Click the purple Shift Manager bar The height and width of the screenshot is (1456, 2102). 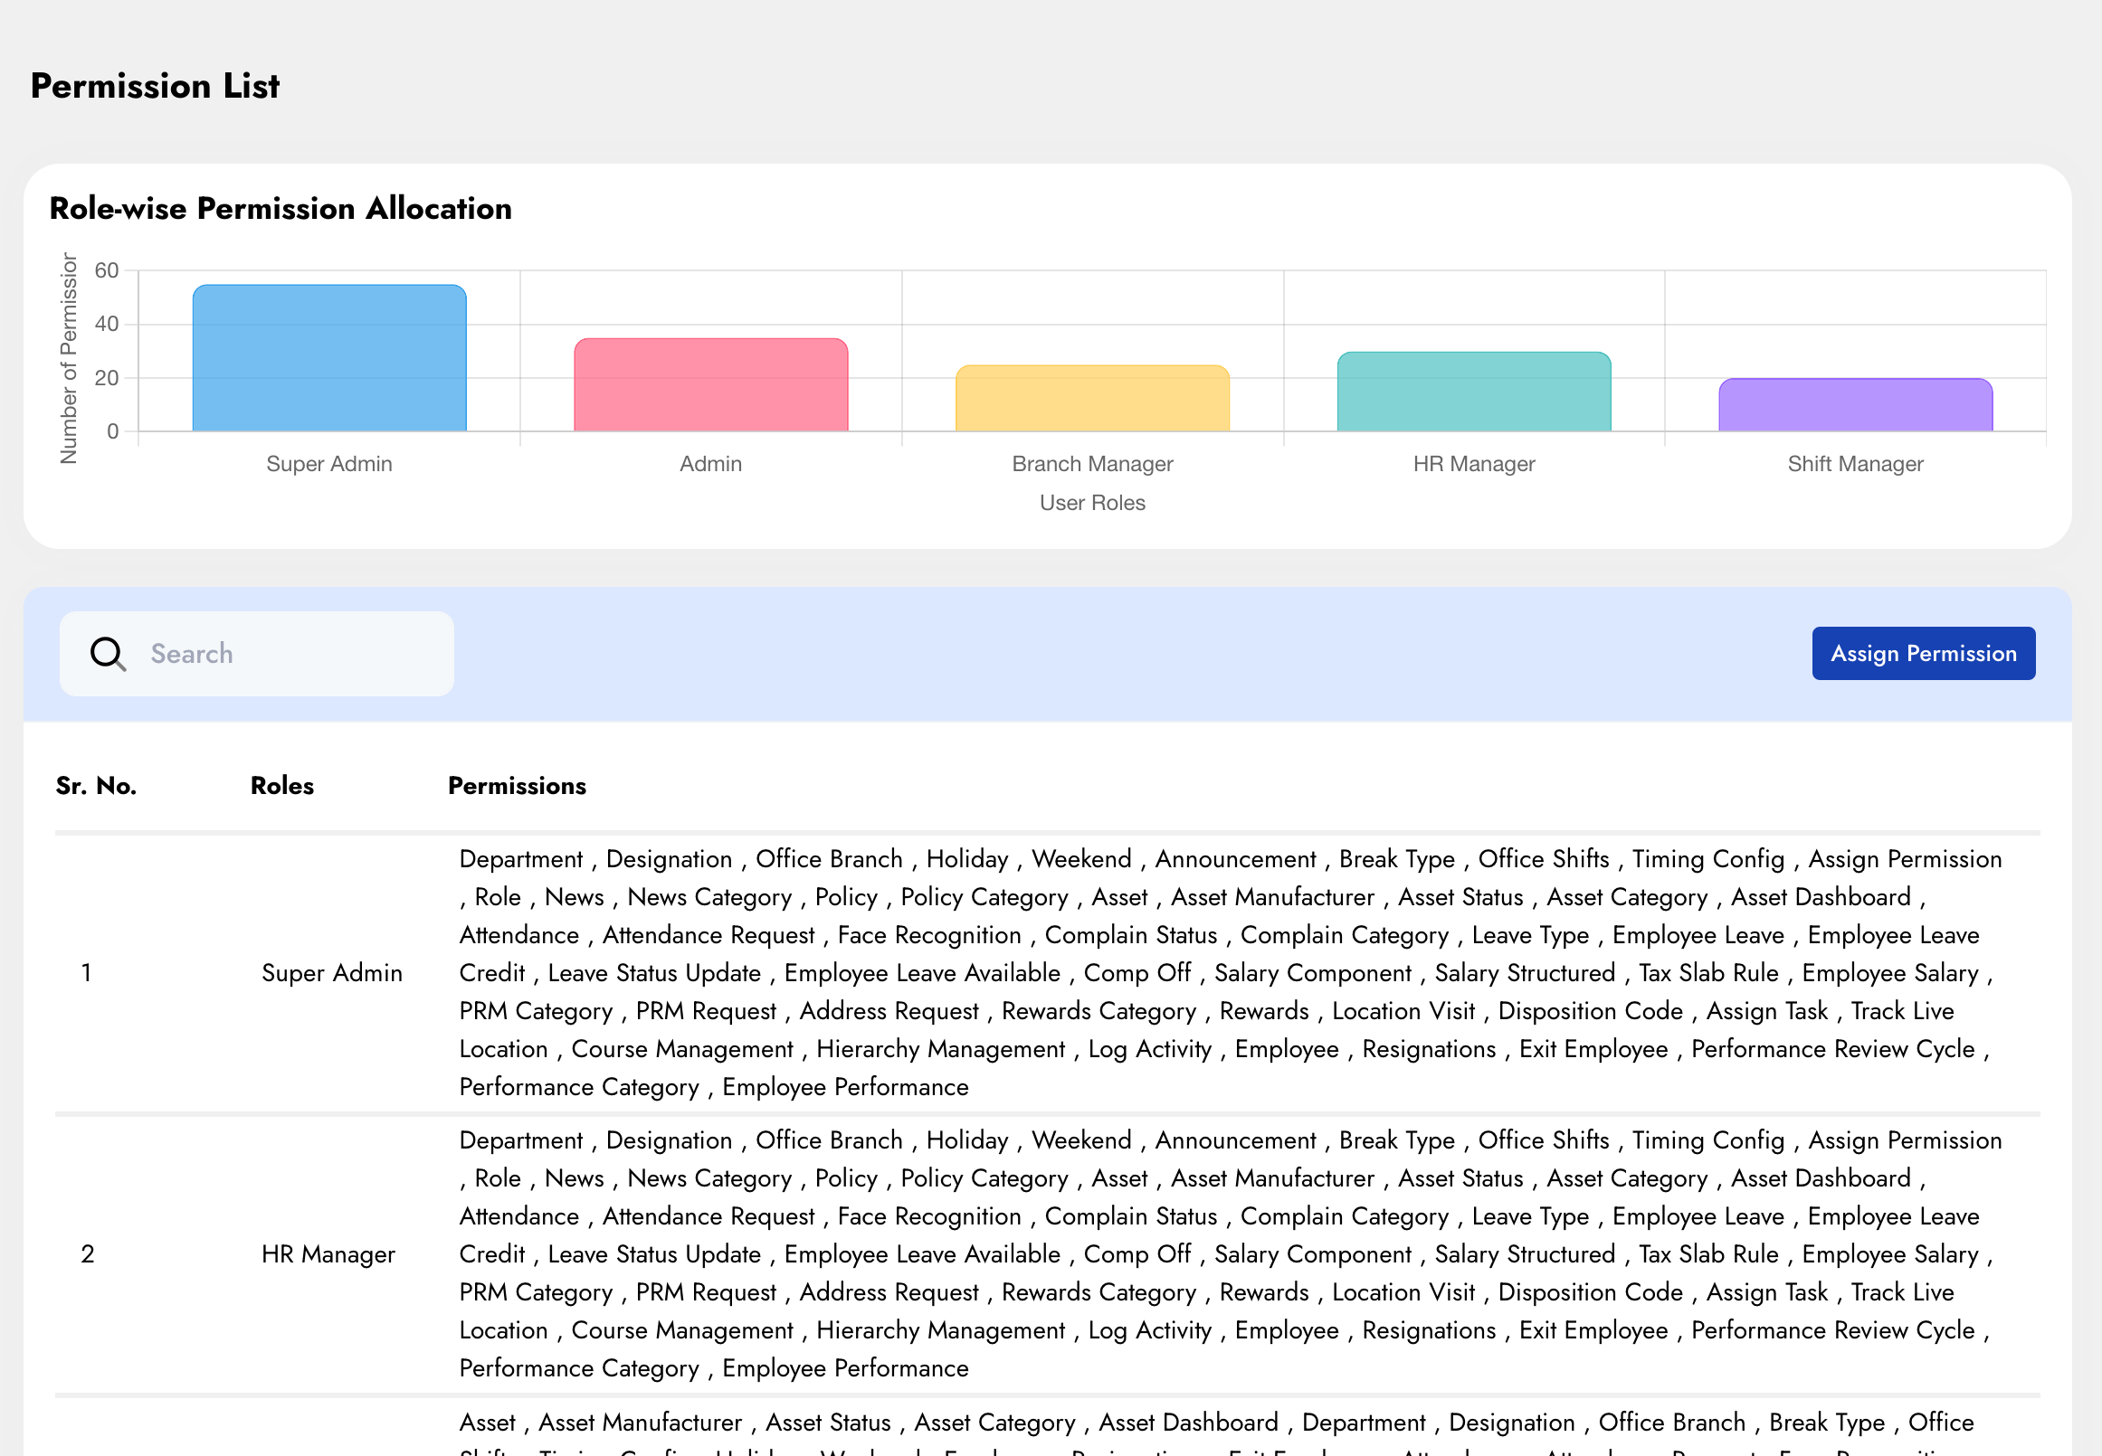point(1855,405)
